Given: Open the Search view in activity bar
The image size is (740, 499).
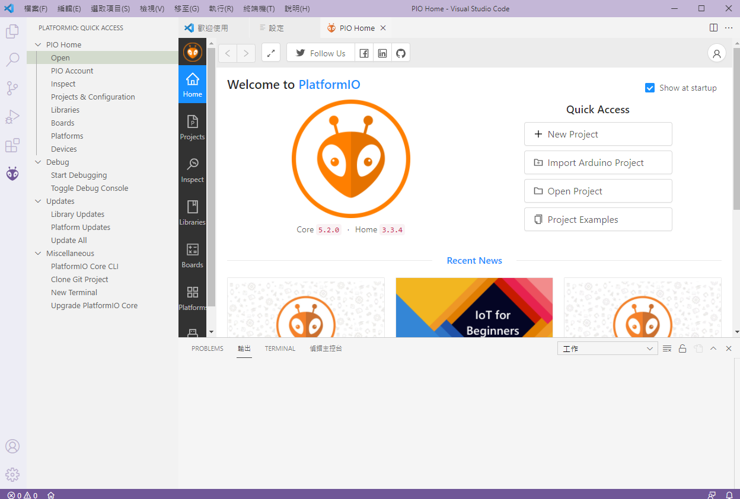Looking at the screenshot, I should [12, 60].
